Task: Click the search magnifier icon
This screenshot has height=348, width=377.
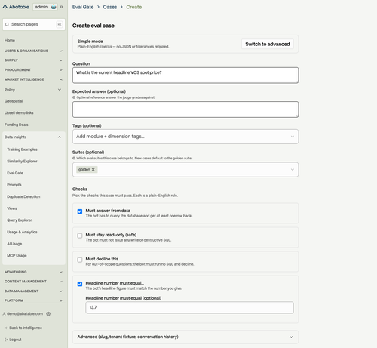Action: (7, 24)
